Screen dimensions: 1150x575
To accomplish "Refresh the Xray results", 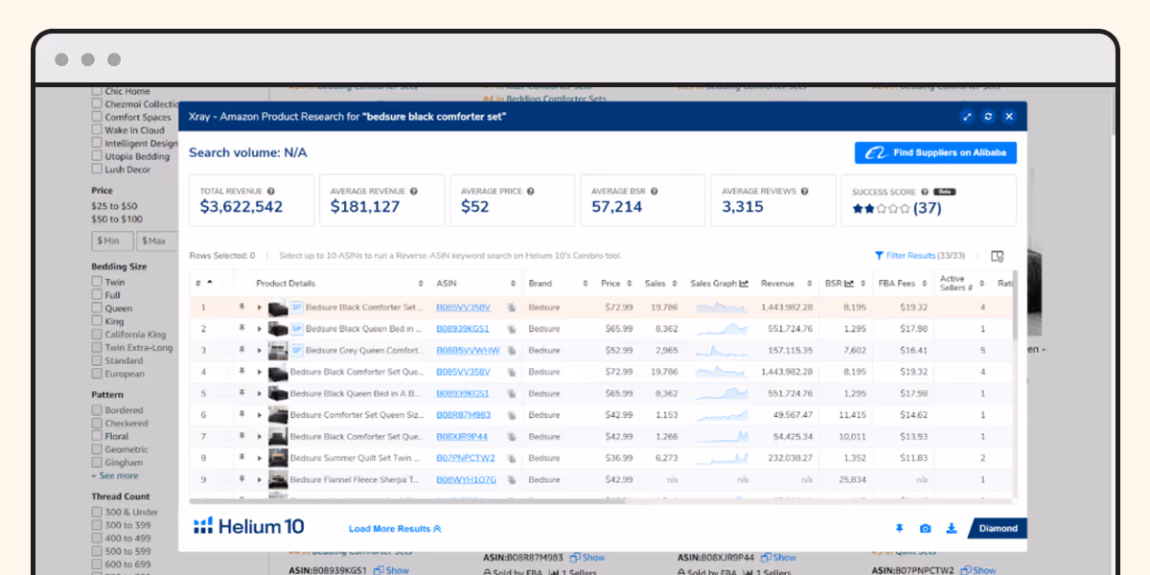I will pos(988,117).
